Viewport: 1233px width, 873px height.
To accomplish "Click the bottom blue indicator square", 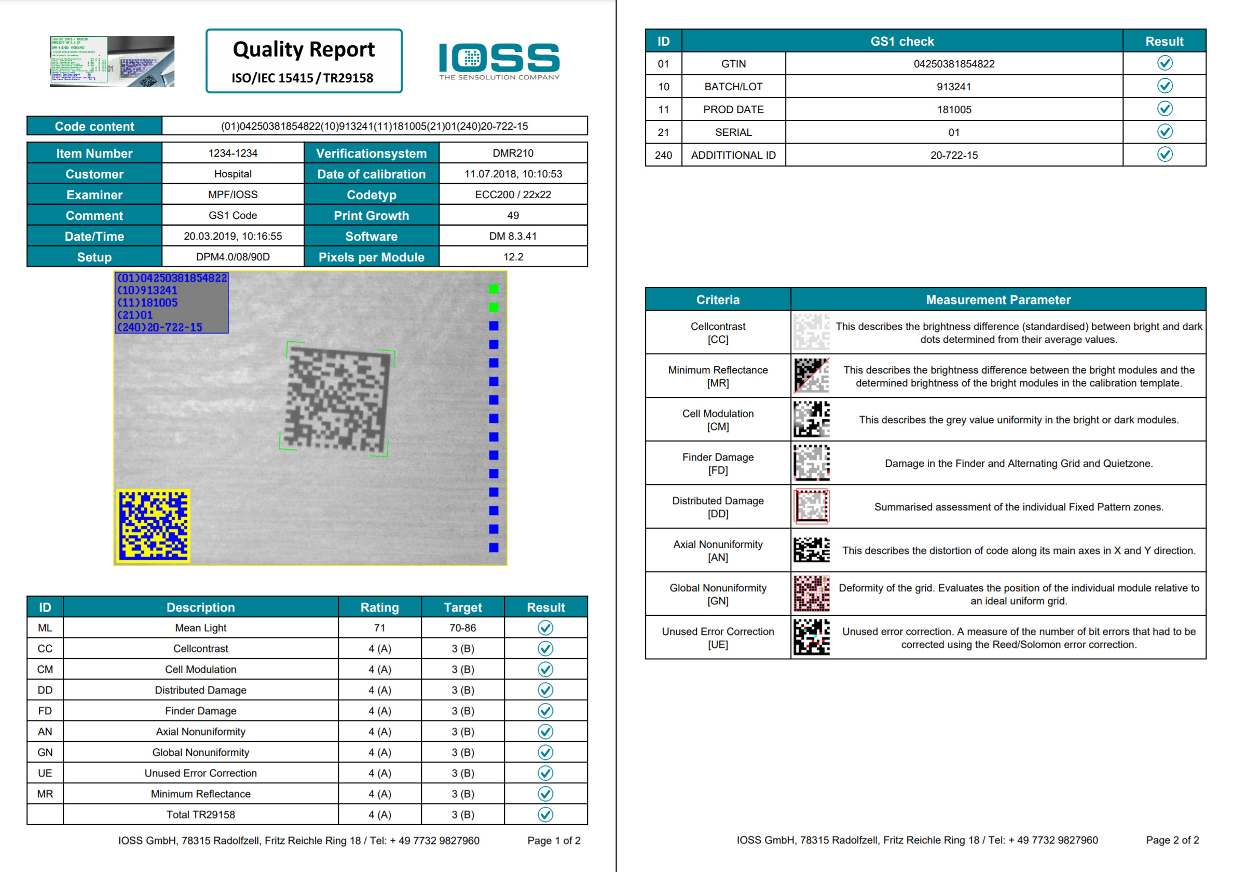I will pyautogui.click(x=494, y=548).
